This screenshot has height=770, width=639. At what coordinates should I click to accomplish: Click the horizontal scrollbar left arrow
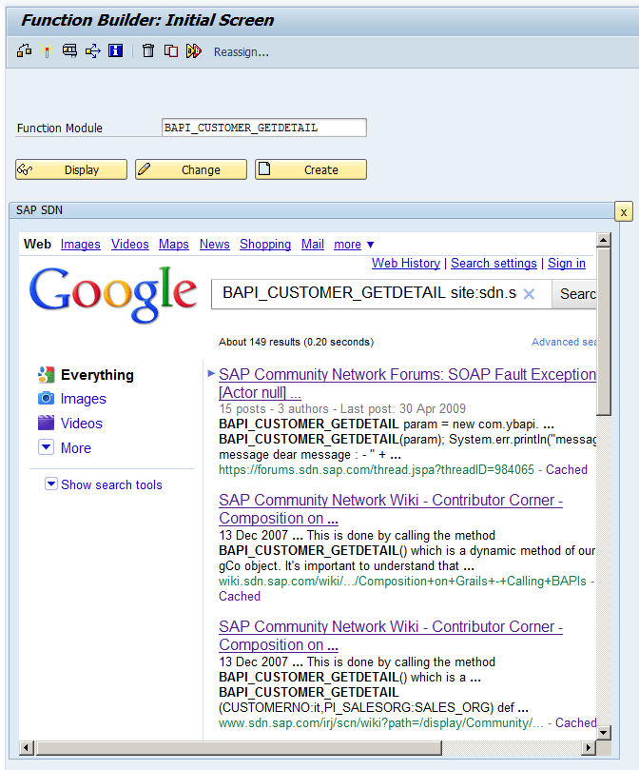coord(27,748)
